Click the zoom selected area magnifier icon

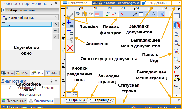click(177, 51)
